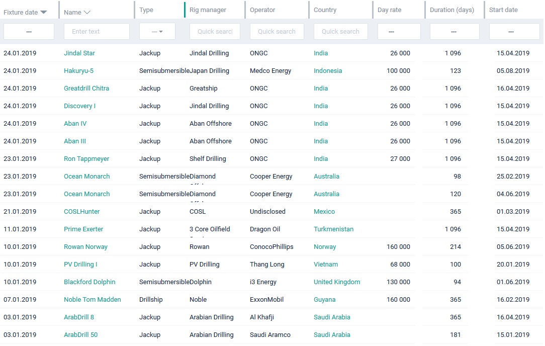Open Ocean Monarch link in the 98-day row
This screenshot has width=545, height=346.
coord(87,177)
